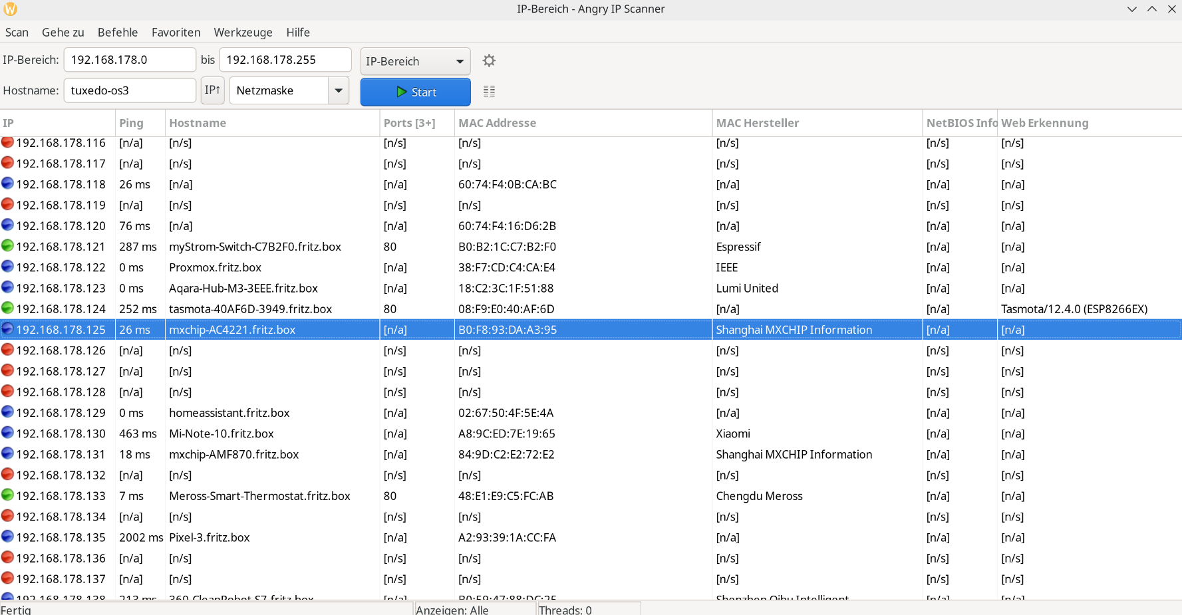Viewport: 1182px width, 615px height.
Task: Expand the Netzmaske dropdown arrow
Action: click(338, 90)
